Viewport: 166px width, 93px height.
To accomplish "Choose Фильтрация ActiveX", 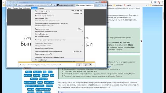I will (x=58, y=18).
